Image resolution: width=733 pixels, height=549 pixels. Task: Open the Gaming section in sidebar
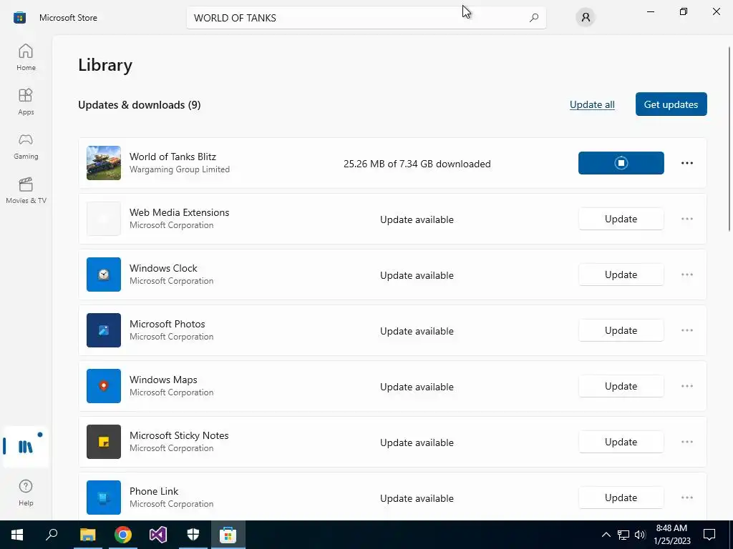(x=26, y=146)
